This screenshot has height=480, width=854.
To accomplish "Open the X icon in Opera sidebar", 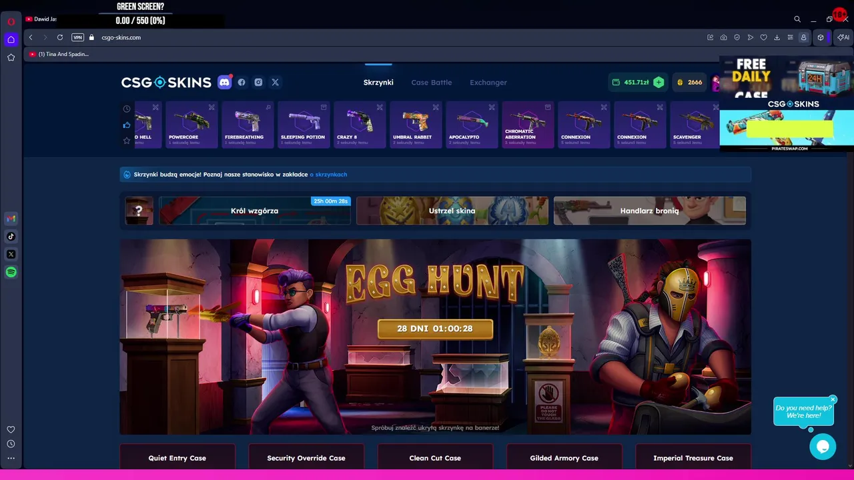I will [11, 254].
